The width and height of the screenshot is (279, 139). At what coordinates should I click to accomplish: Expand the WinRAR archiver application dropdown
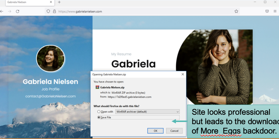pyautogui.click(x=147, y=111)
